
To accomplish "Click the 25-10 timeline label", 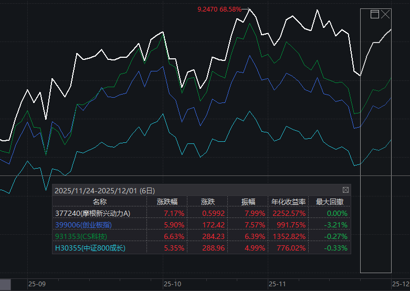I will pyautogui.click(x=172, y=284).
